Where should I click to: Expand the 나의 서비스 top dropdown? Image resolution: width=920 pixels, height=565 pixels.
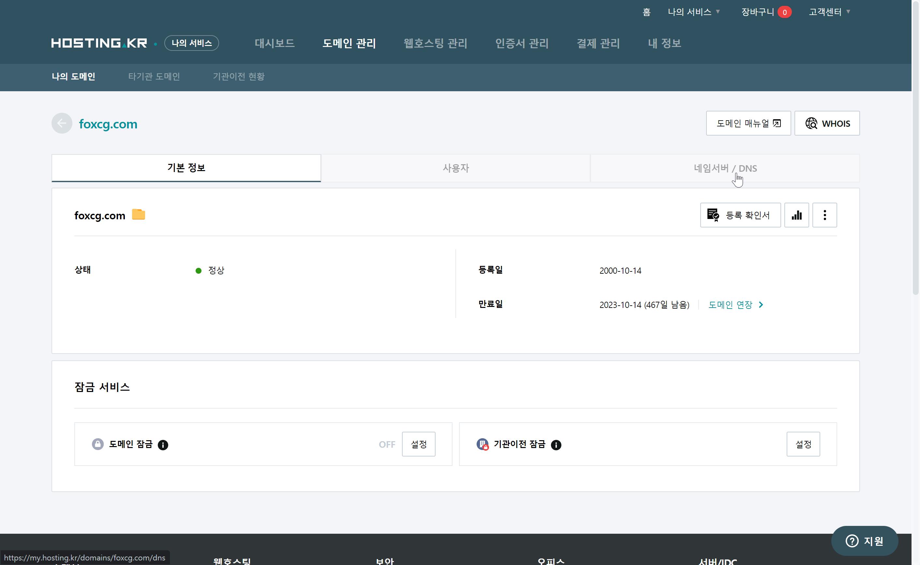pos(694,12)
